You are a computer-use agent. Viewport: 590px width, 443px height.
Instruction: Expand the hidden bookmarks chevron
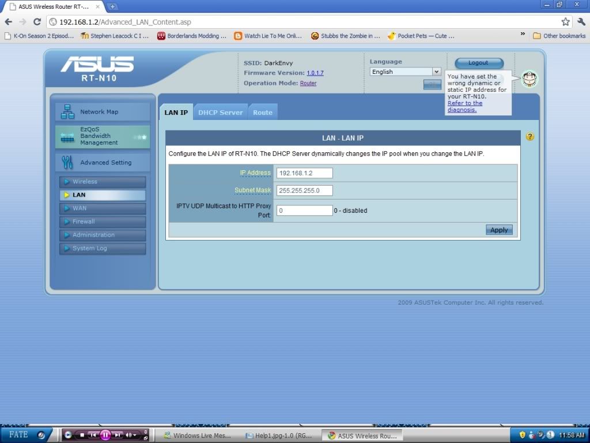[523, 35]
